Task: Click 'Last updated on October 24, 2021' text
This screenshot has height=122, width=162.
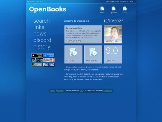Action: pos(120,2)
